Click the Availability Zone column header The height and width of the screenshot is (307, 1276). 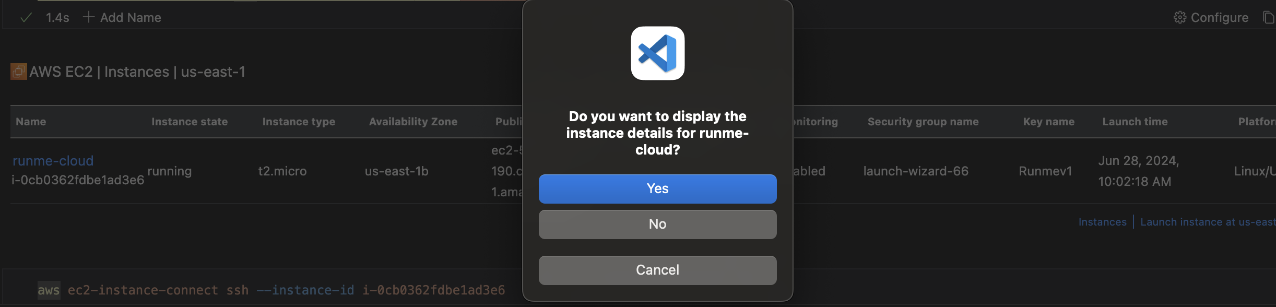413,122
